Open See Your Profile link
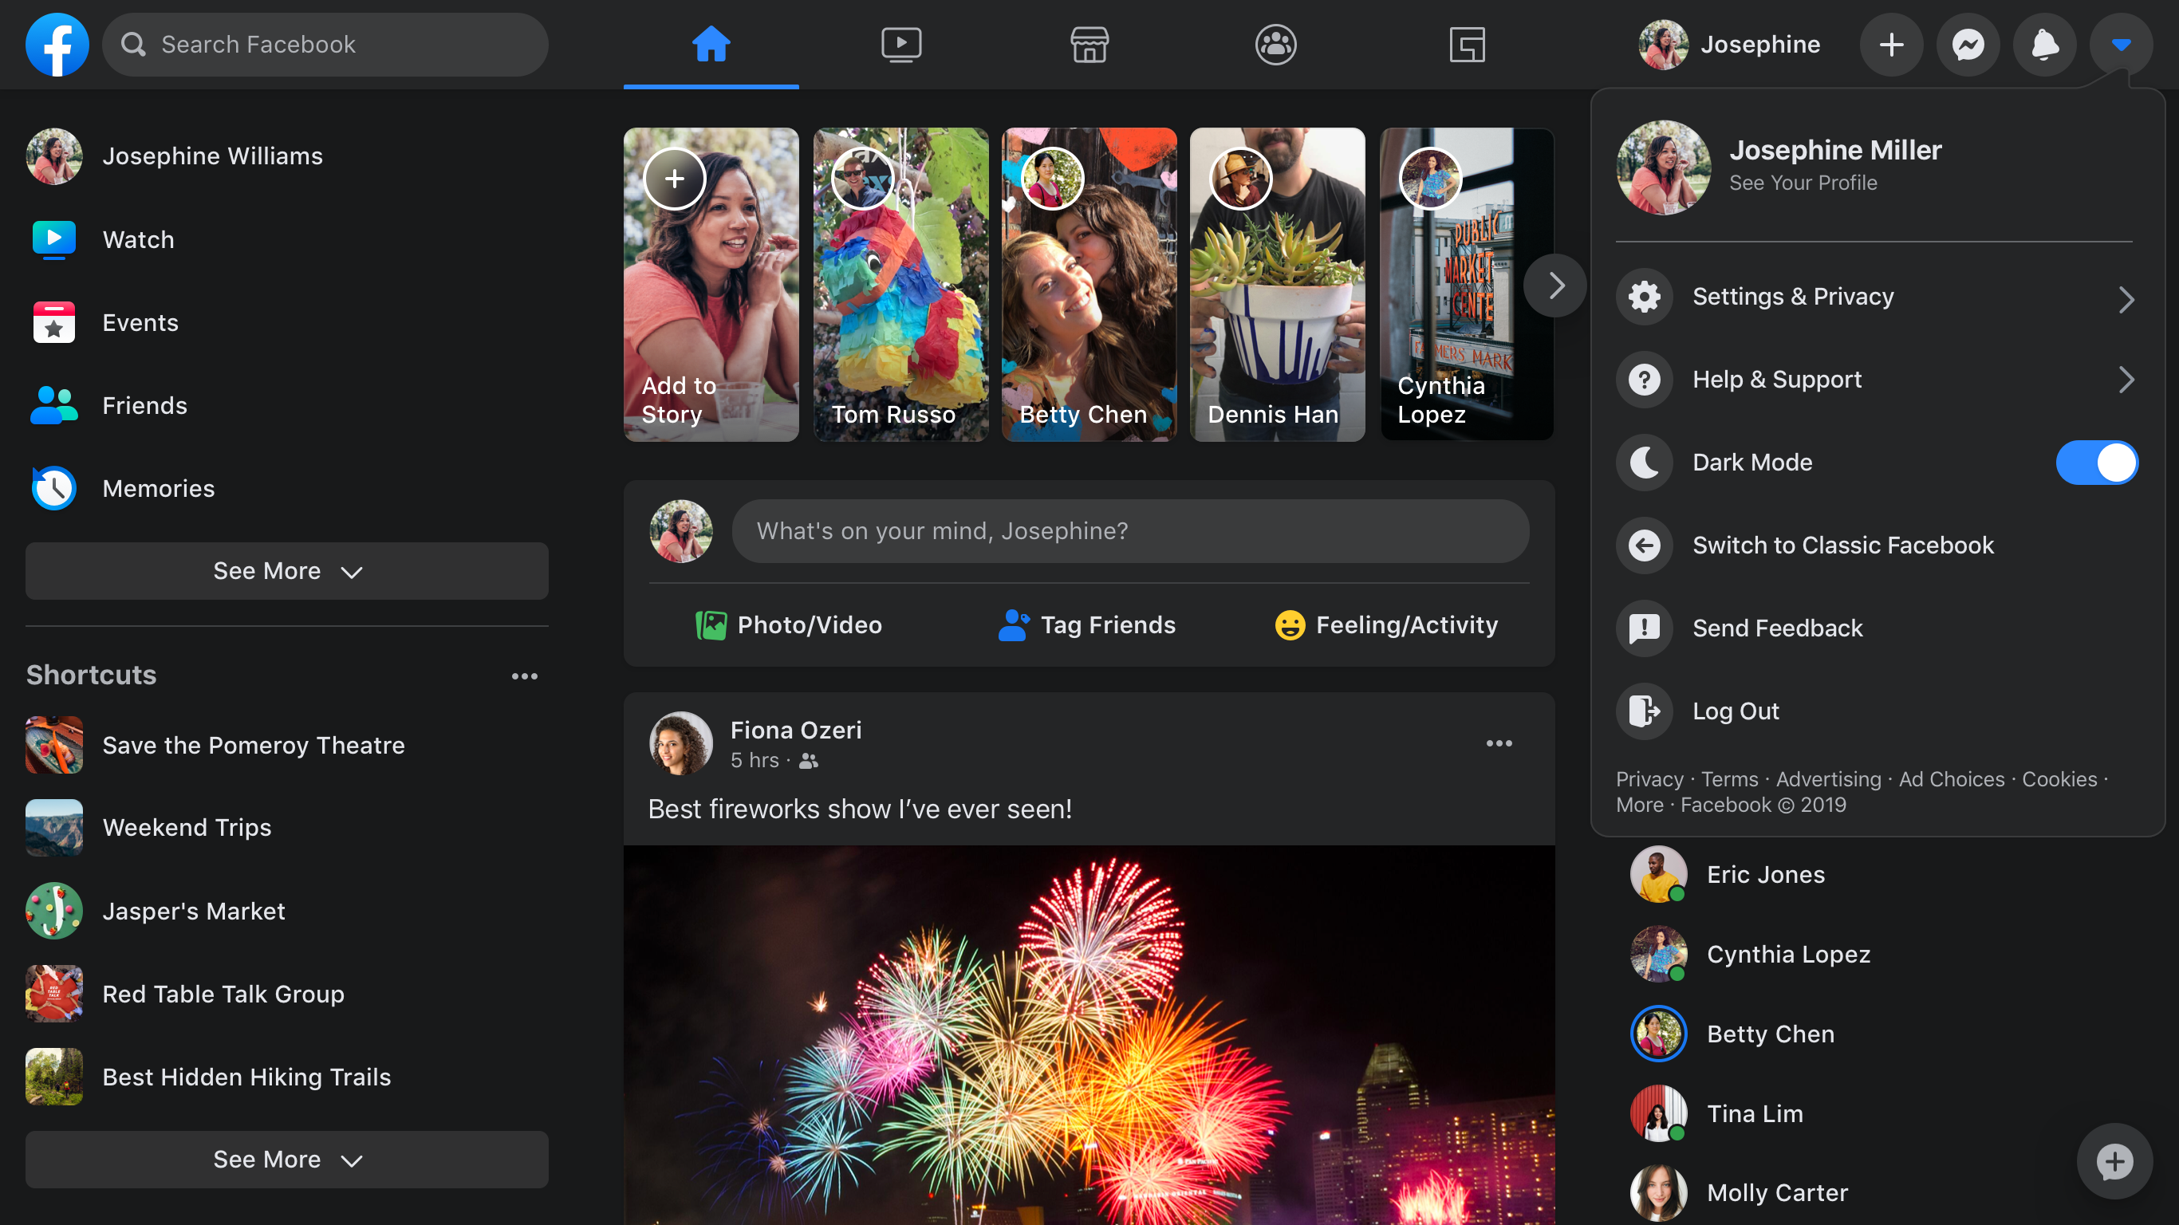The width and height of the screenshot is (2179, 1225). 1803,182
